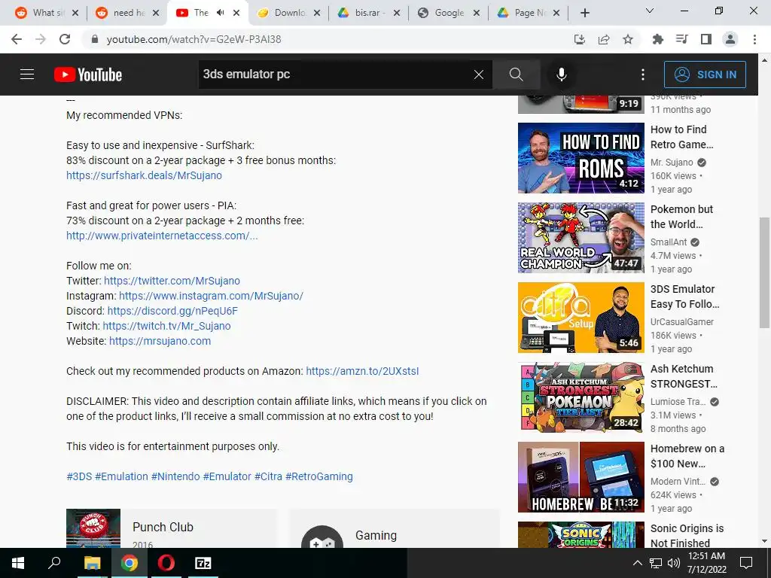
Task: Close the bis.rar tab
Action: click(397, 13)
